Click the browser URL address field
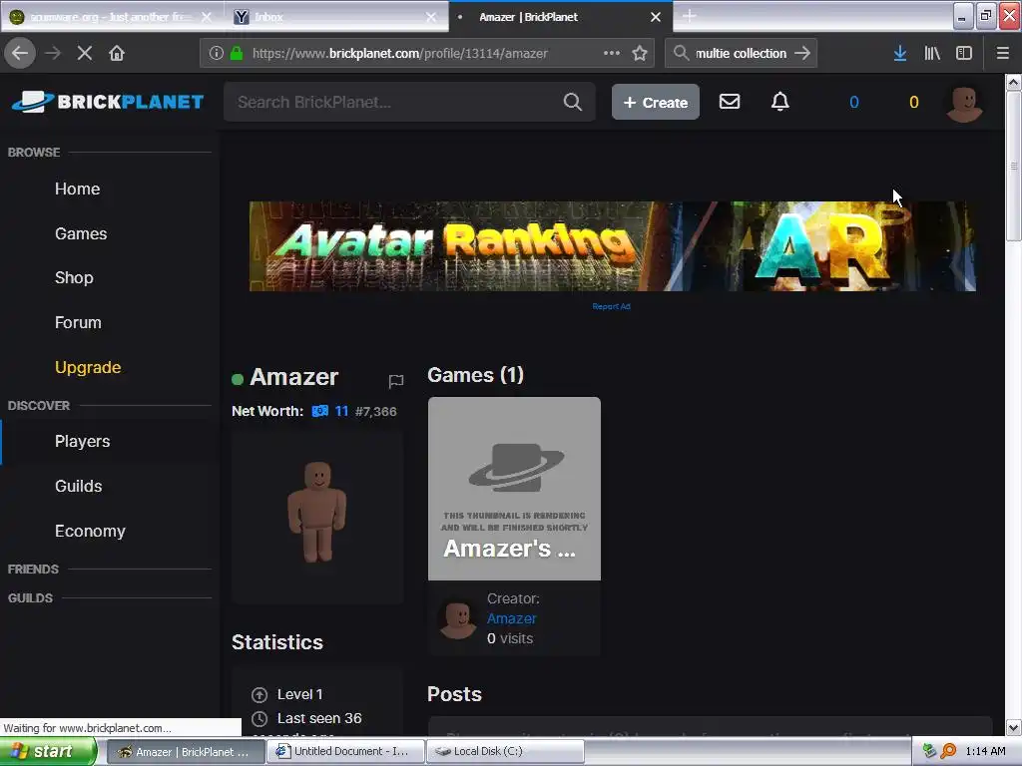This screenshot has width=1022, height=766. 426,53
